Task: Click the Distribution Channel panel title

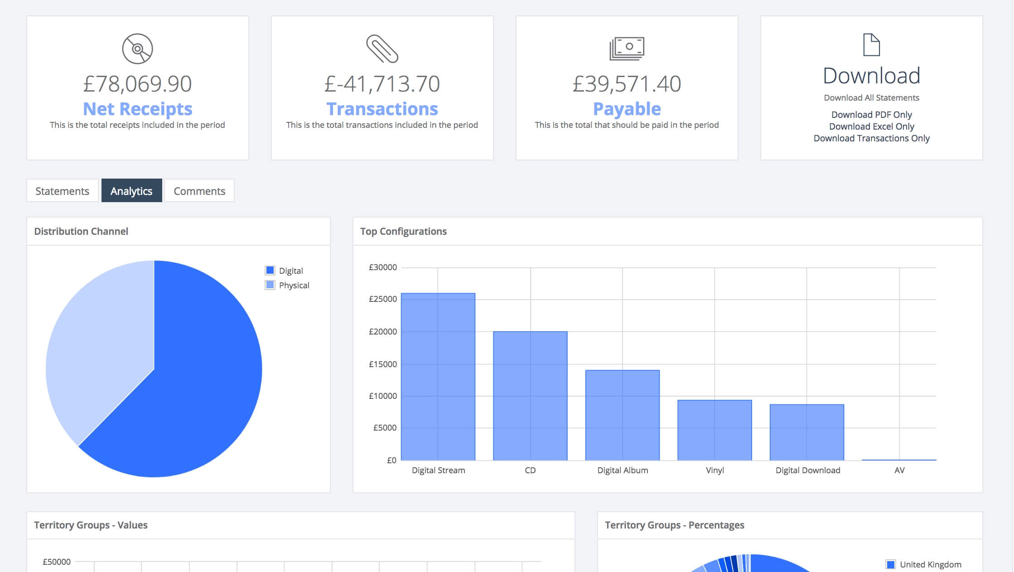Action: click(81, 231)
